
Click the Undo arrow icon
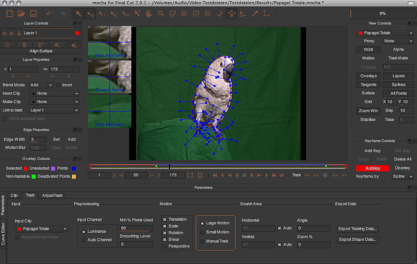(49, 14)
